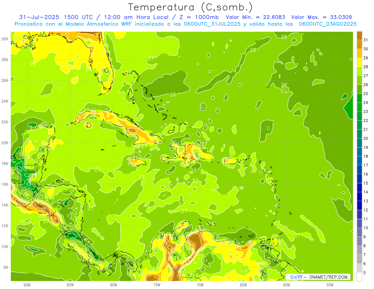Pick the orange legend band between 30 and 31
This screenshot has width=374, height=289.
pos(359,44)
